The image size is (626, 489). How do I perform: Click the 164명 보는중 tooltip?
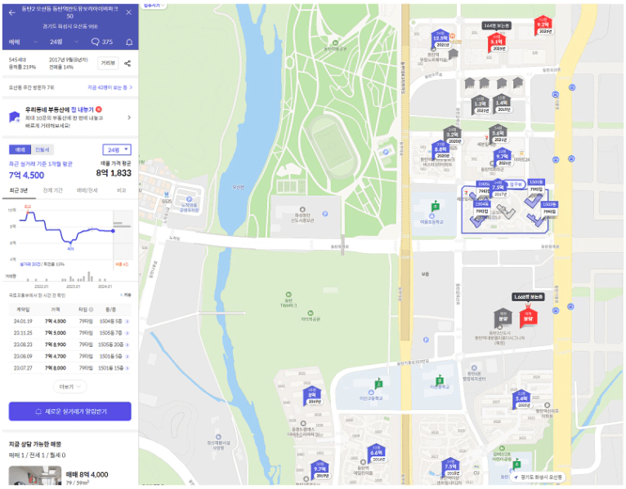pyautogui.click(x=497, y=25)
